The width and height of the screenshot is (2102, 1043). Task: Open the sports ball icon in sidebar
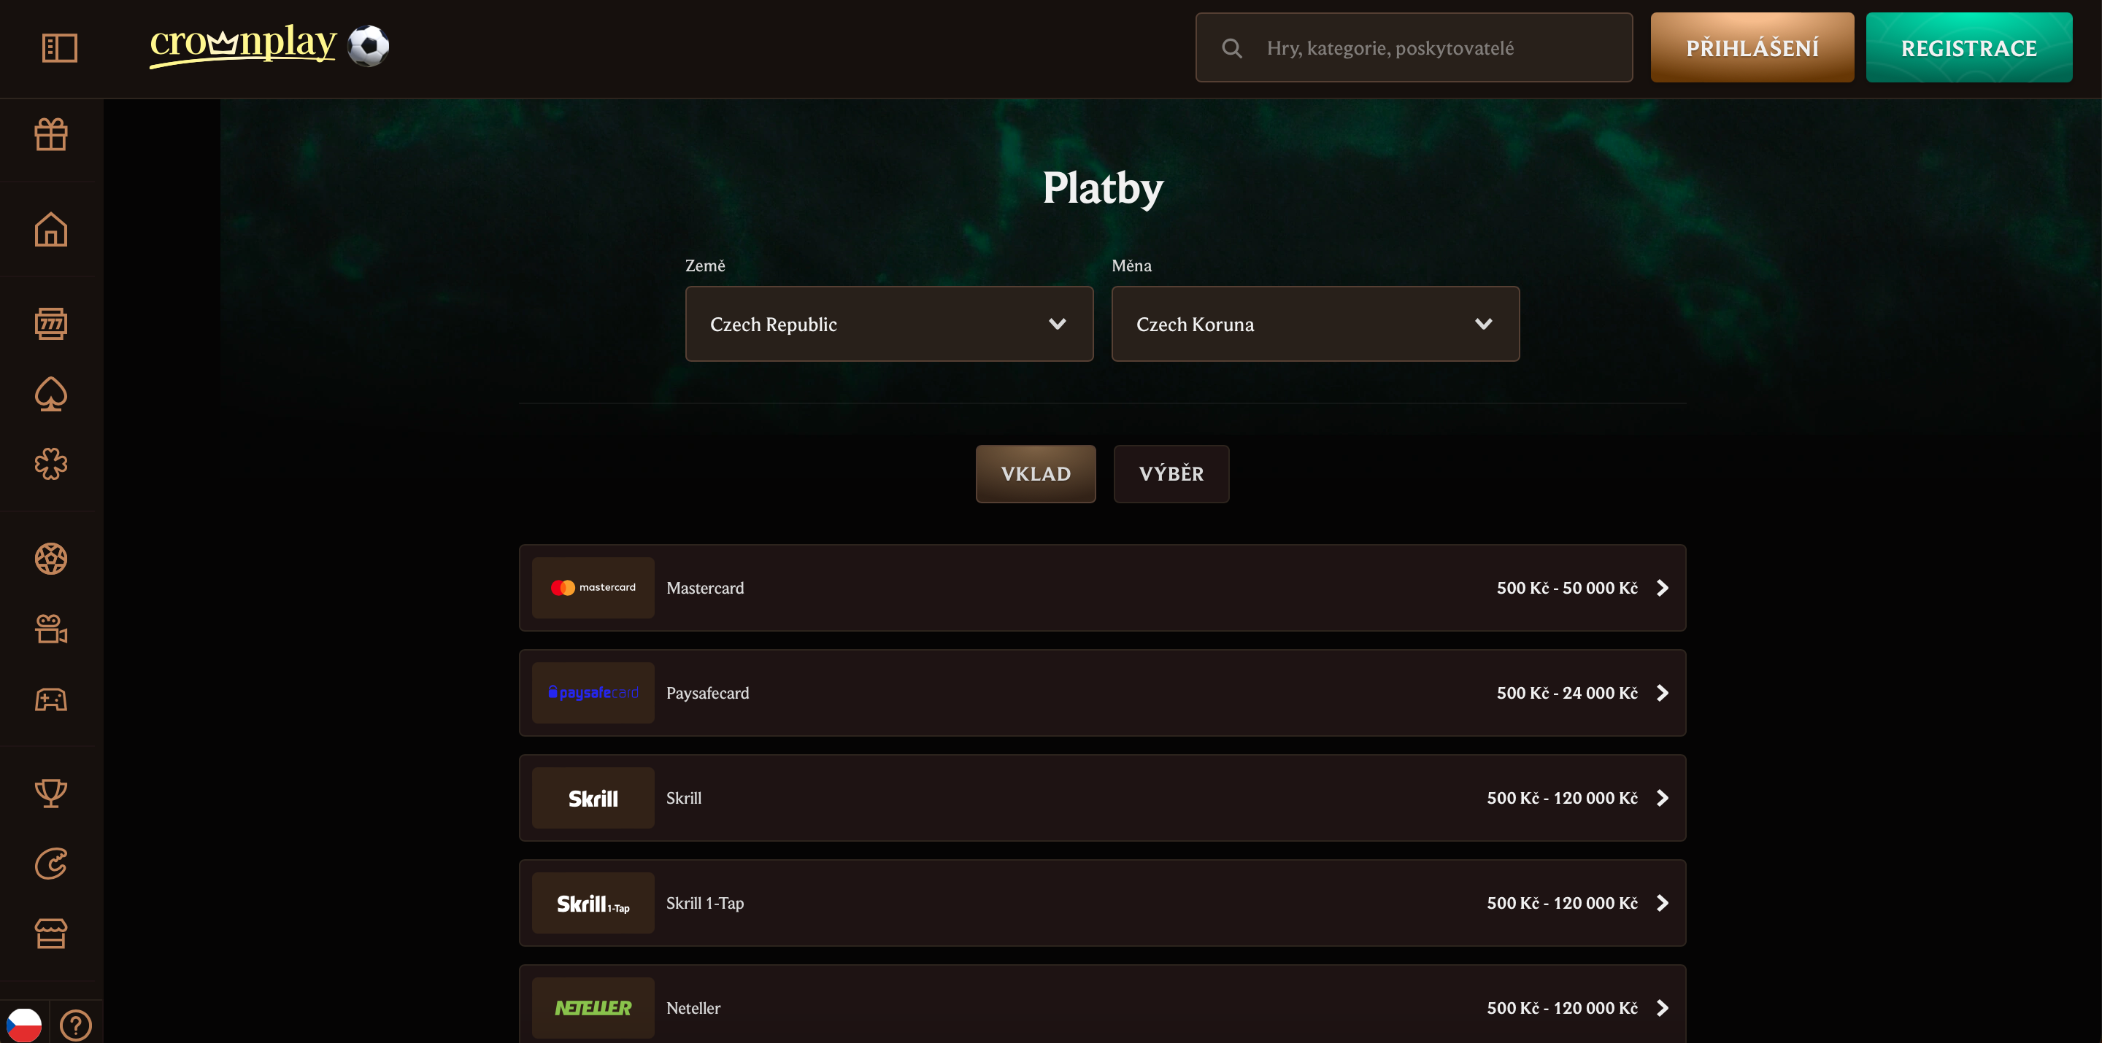point(50,559)
